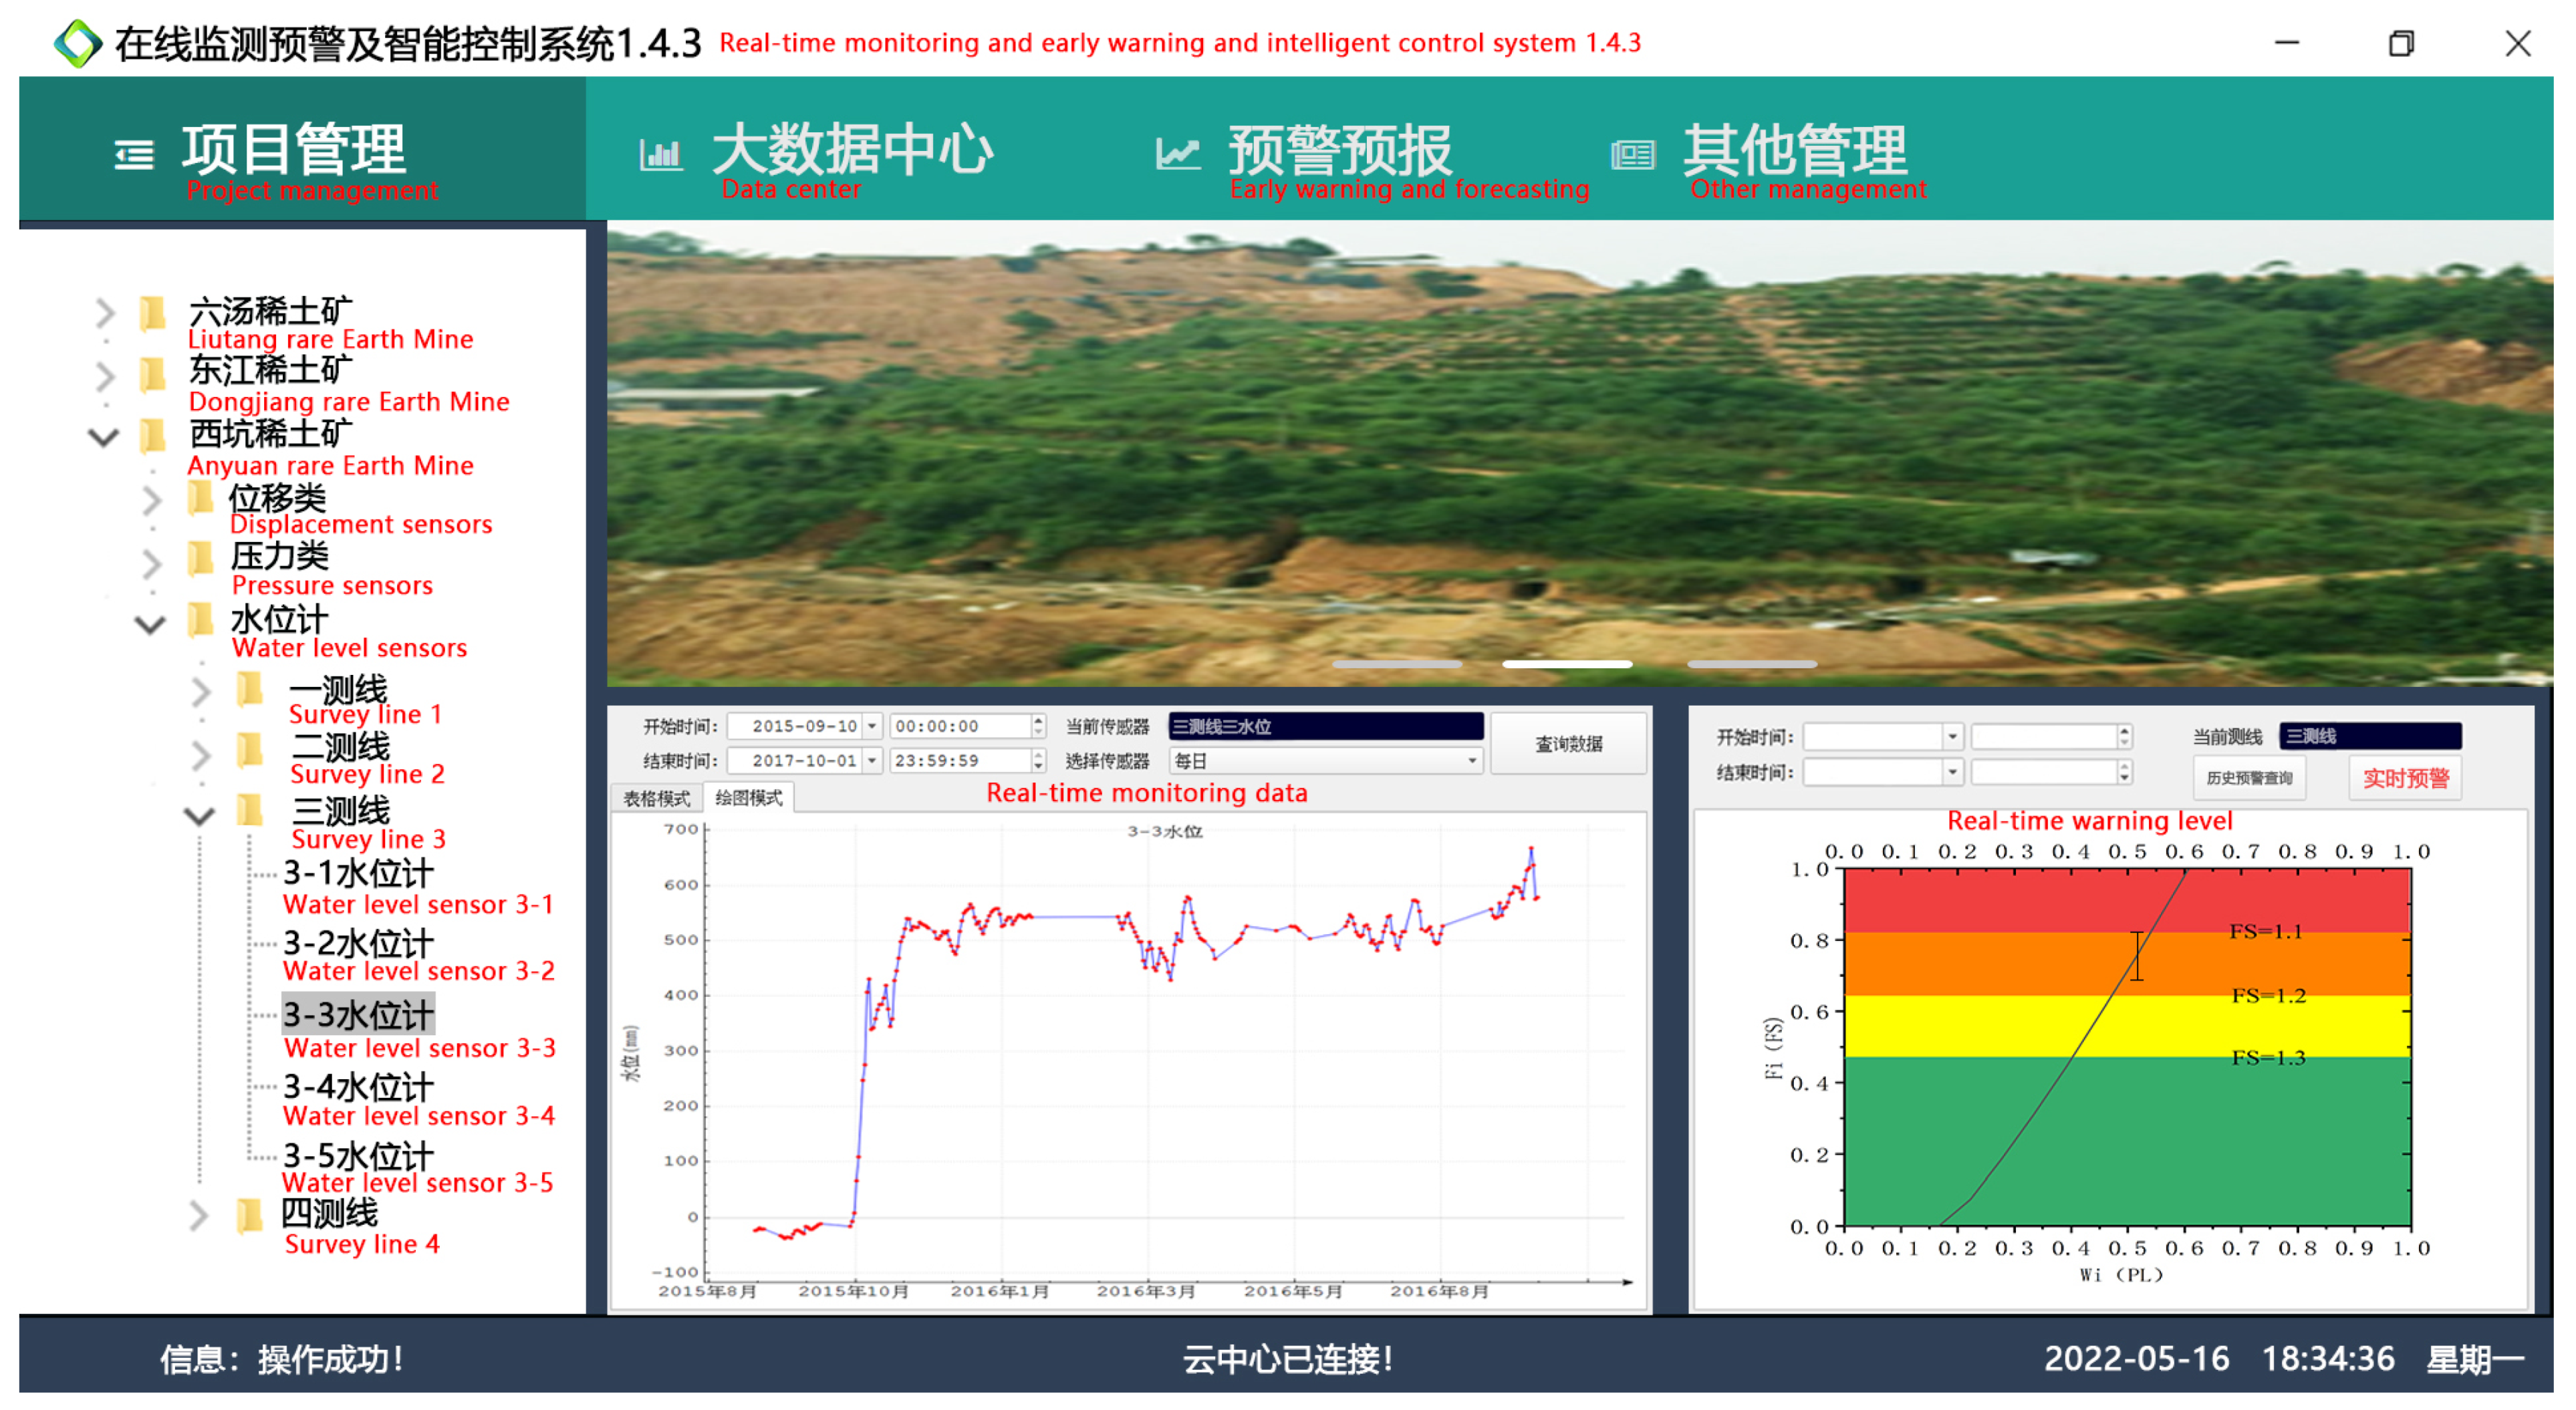Click the query data button 查询数据
Image resolution: width=2576 pixels, height=1410 pixels.
pos(1568,743)
